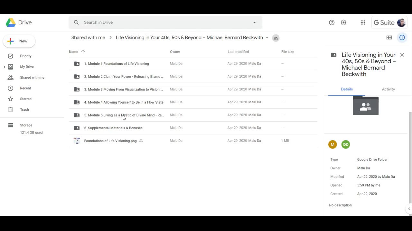The height and width of the screenshot is (231, 412).
Task: Select the Module 2 Claim Your Power folder icon
Action: pos(77,76)
